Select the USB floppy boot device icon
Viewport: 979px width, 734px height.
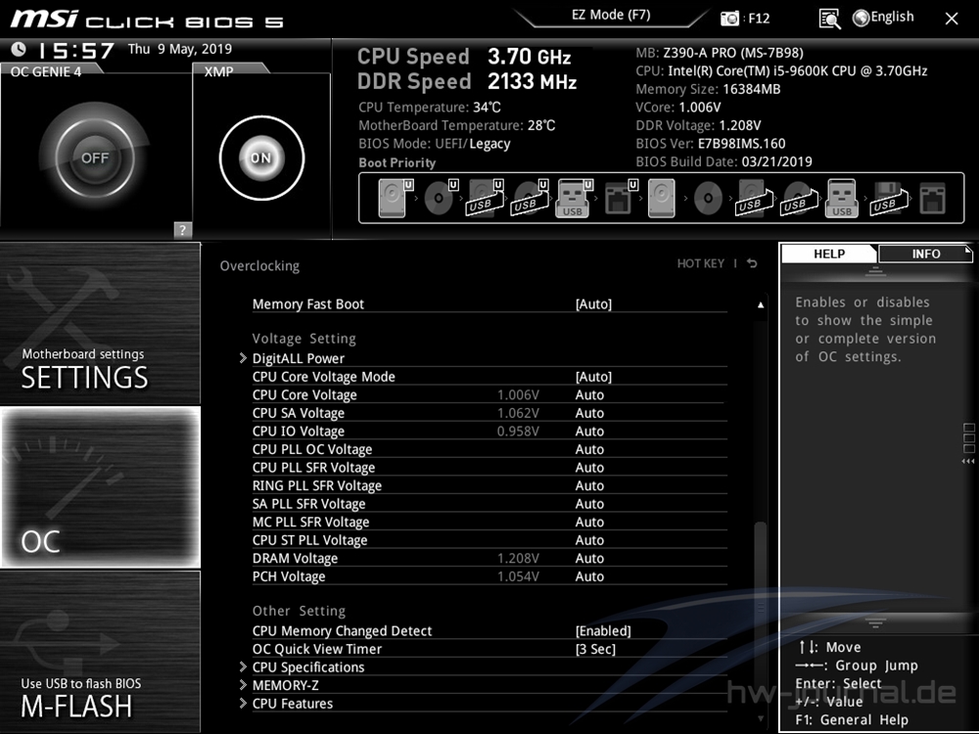(889, 199)
